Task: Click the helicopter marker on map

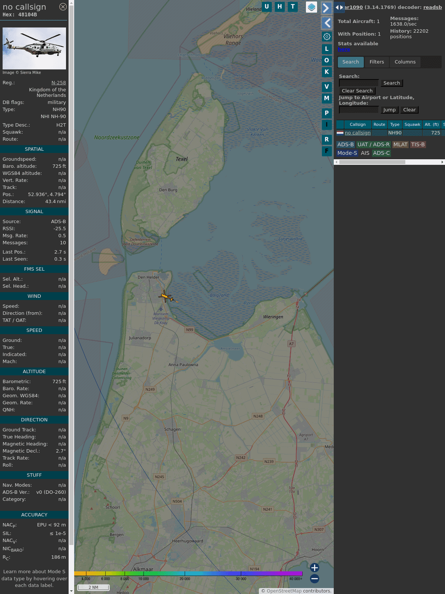Action: tap(166, 297)
